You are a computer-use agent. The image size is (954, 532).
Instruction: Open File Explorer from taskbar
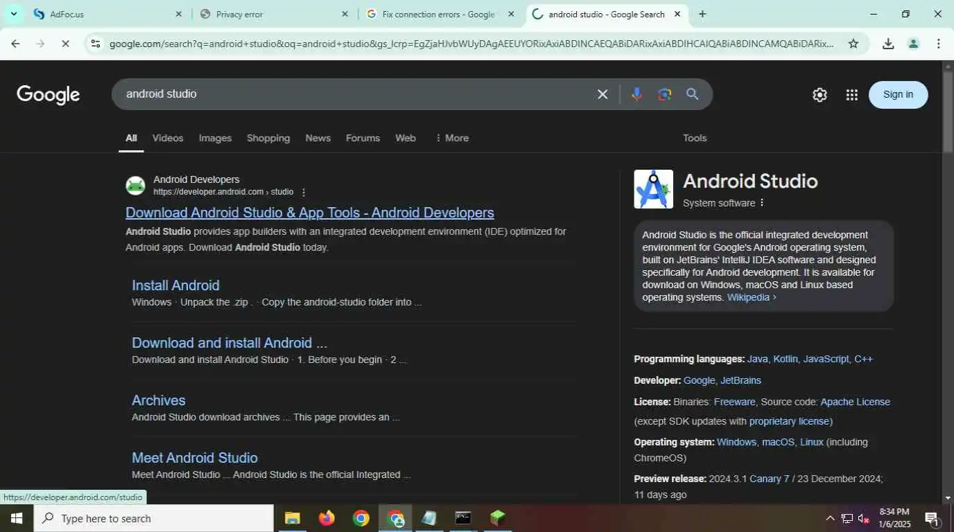point(293,518)
